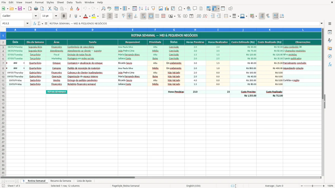Click Format as Percent icon
This screenshot has width=335, height=188.
pos(179,16)
